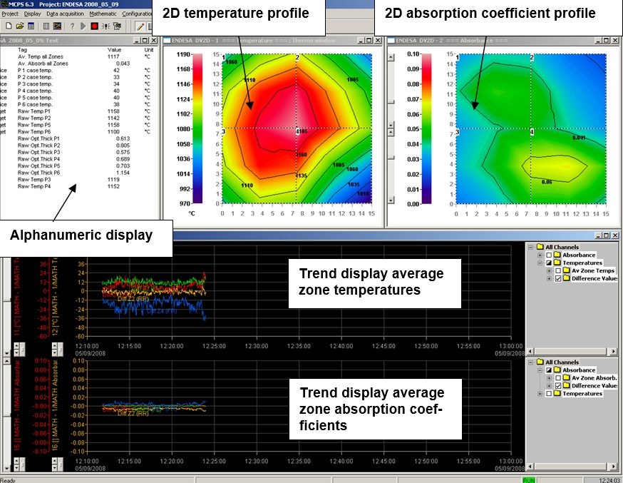Viewport: 623px width, 483px height.
Task: Click the Help question mark icon
Action: click(72, 26)
